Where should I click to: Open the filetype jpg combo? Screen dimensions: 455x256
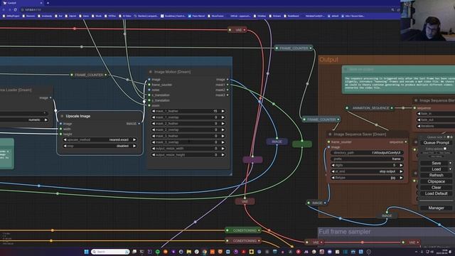[x=367, y=178]
